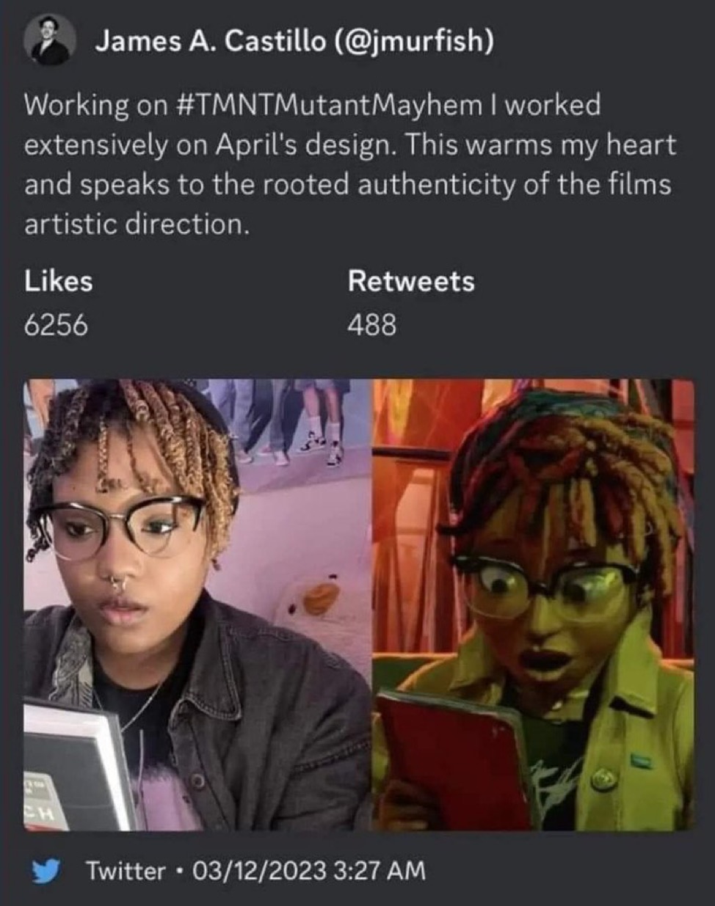Click the glasses on the animated character
Viewport: 715px width, 906px height.
(547, 587)
